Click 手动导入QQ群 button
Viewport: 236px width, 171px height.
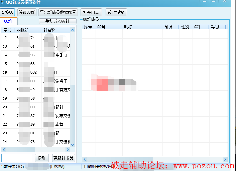tap(57, 21)
